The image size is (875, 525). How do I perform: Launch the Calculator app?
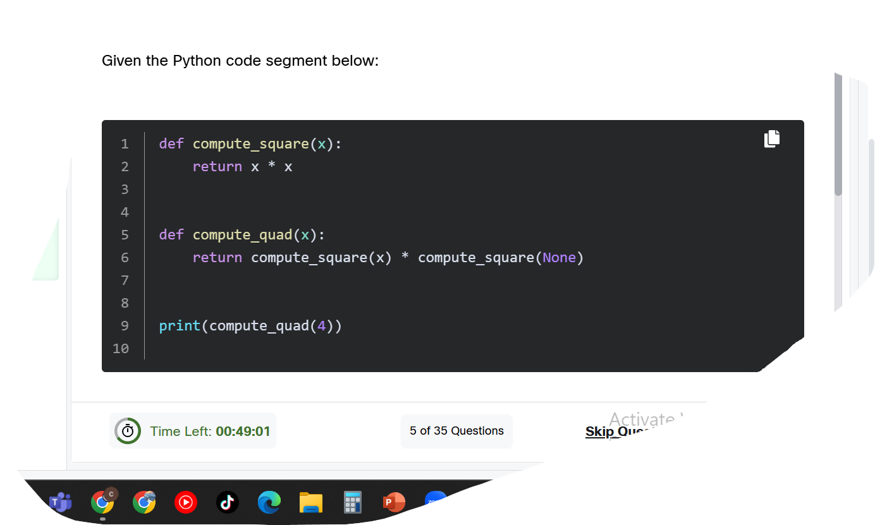[352, 502]
